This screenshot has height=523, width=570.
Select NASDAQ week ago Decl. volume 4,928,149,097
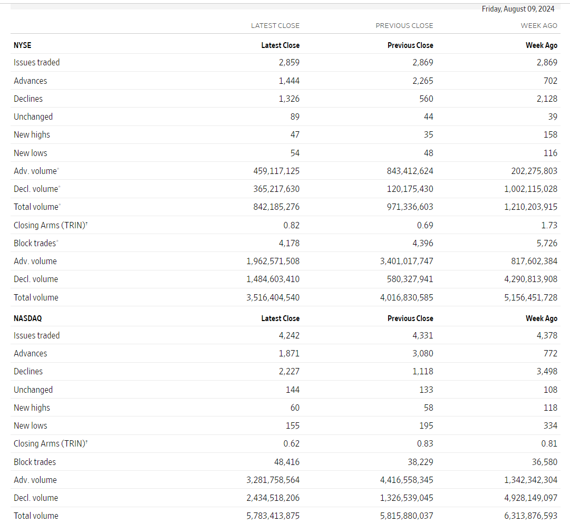point(531,498)
